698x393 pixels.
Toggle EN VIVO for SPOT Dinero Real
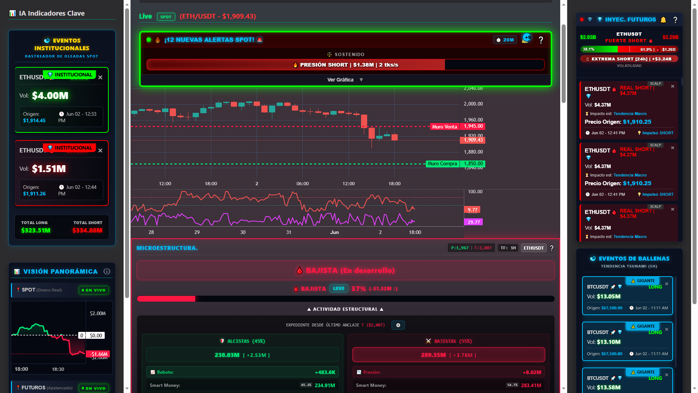coord(94,290)
